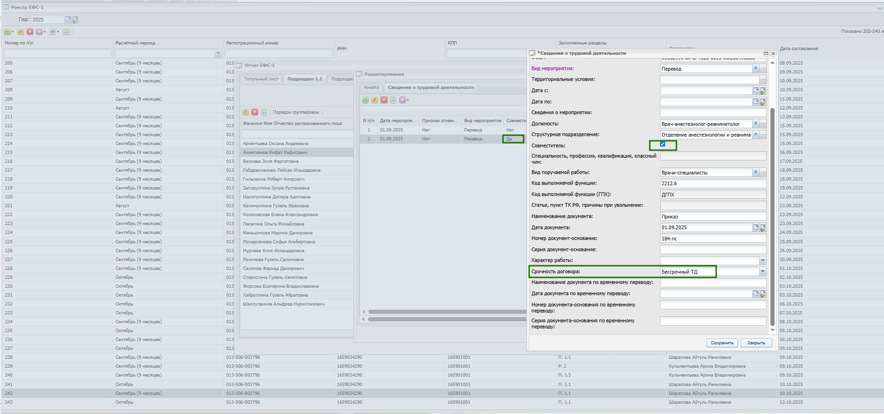Image resolution: width=884 pixels, height=414 pixels.
Task: Click the 'Сохранить' button
Action: (722, 343)
